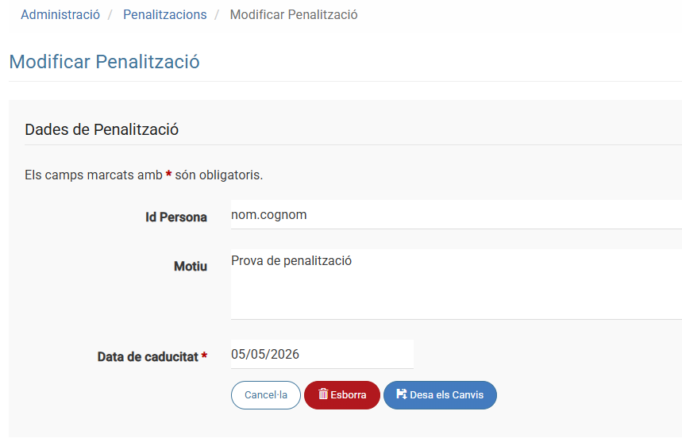Image resolution: width=682 pixels, height=442 pixels.
Task: Click the Id Persona label
Action: 176,217
